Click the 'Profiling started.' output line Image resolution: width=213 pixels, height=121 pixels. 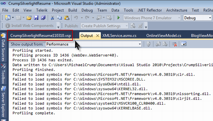(x=33, y=50)
